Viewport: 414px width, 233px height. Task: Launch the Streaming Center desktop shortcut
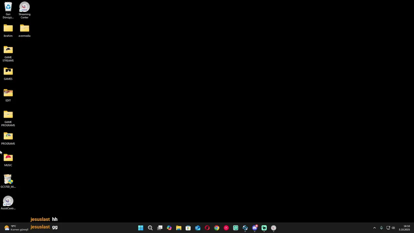pos(25,10)
